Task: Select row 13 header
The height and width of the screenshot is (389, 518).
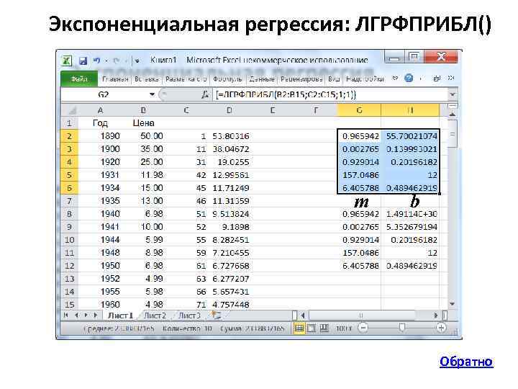Action: [69, 279]
